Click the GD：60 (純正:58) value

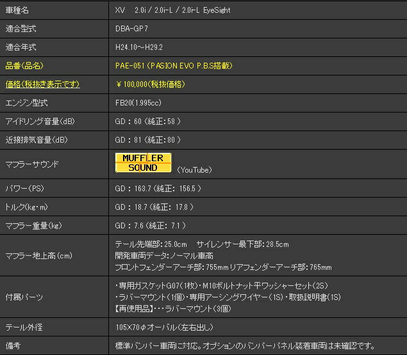click(147, 122)
